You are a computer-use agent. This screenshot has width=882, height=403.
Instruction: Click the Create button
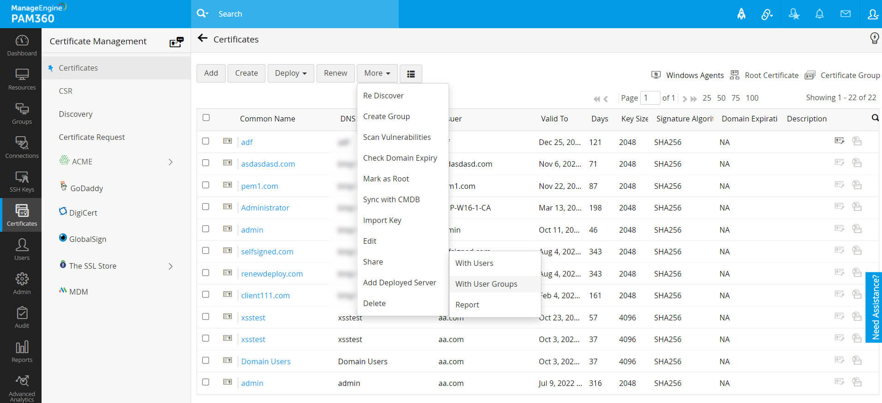click(246, 73)
